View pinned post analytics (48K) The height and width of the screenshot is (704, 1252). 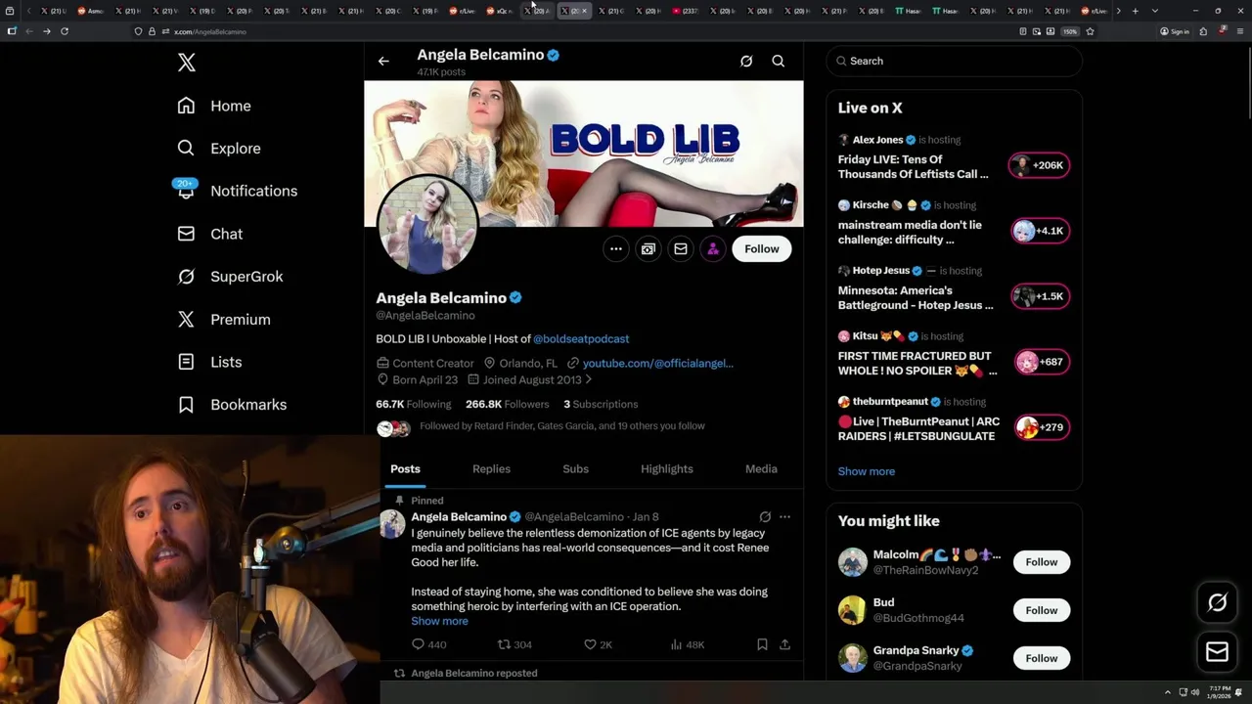[x=687, y=644]
